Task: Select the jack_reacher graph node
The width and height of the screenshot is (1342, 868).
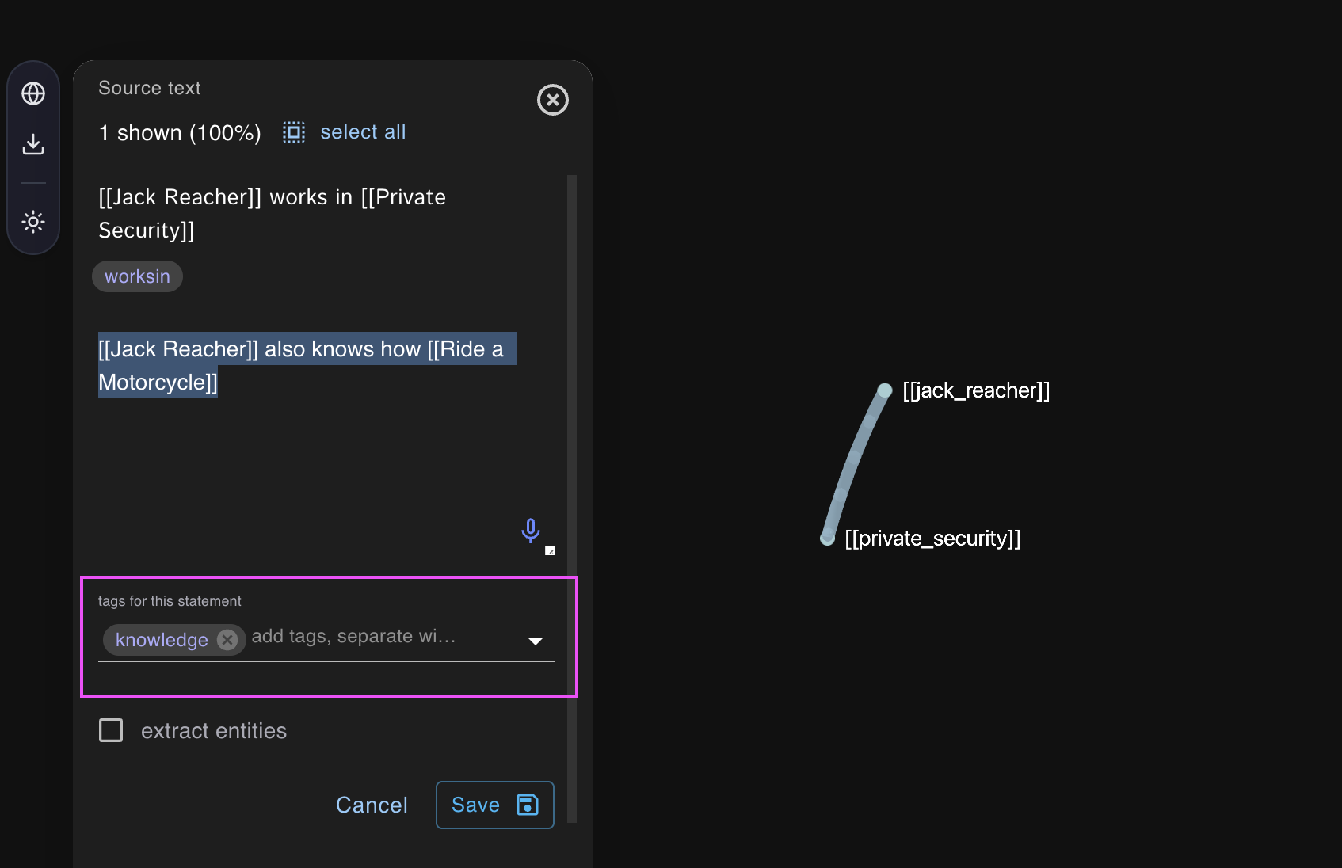Action: click(x=885, y=390)
